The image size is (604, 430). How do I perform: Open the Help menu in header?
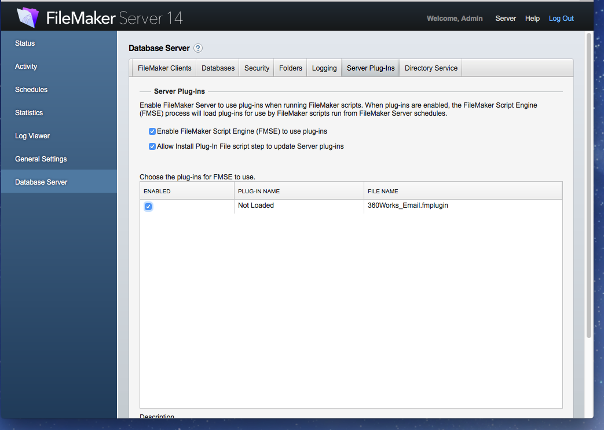(x=532, y=19)
